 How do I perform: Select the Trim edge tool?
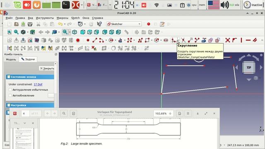point(183,40)
